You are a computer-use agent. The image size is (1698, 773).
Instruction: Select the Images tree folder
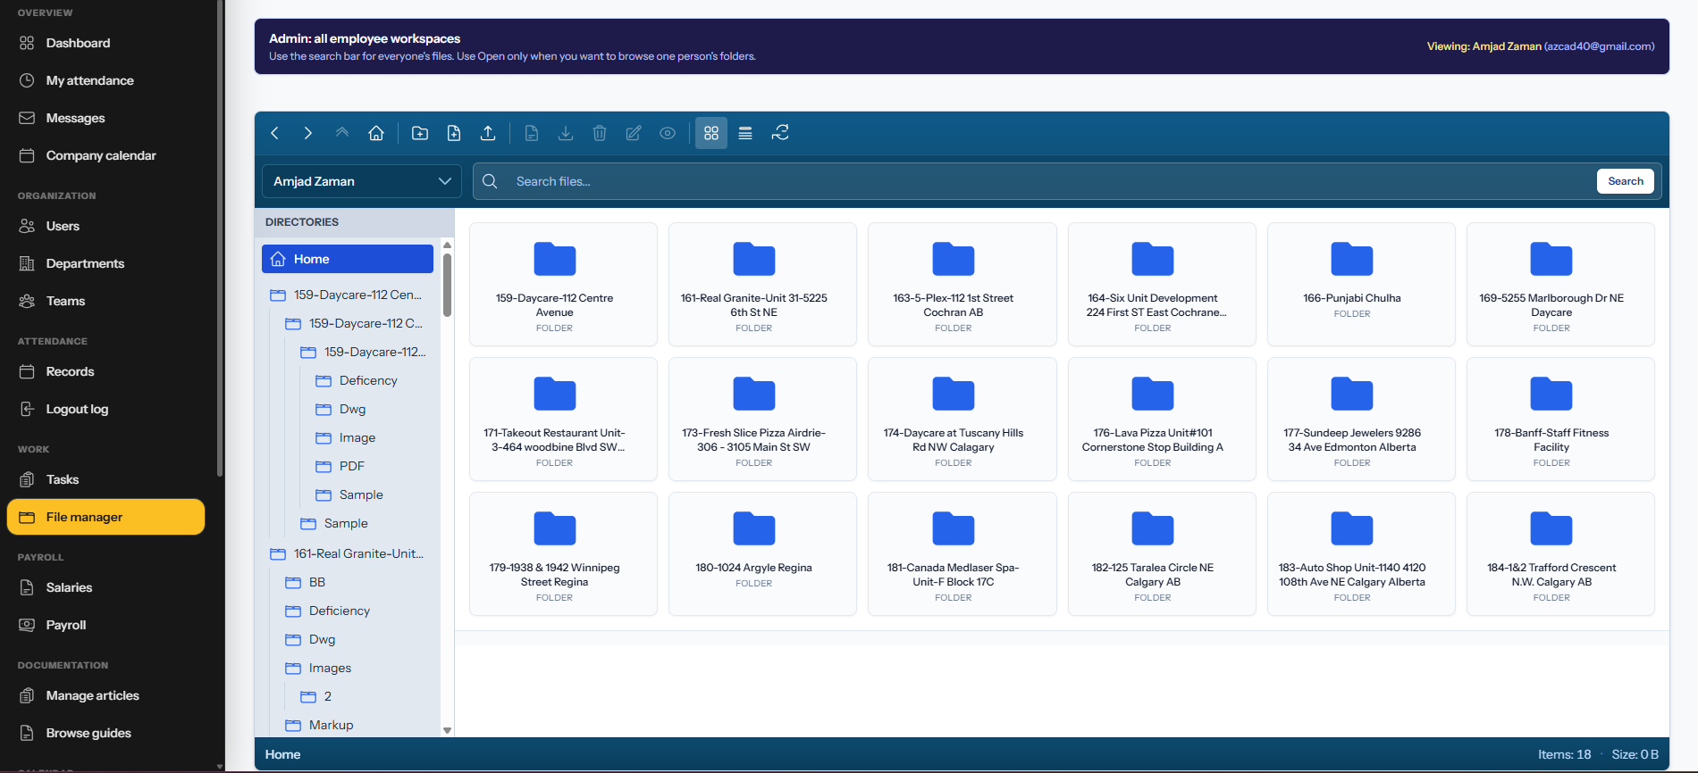[x=330, y=668]
